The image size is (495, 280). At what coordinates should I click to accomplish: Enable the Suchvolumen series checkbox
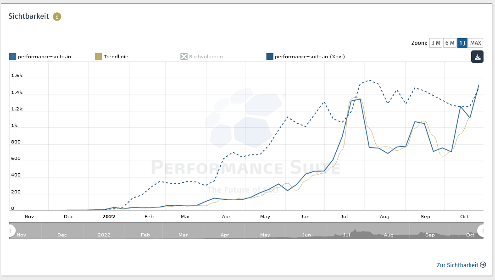point(184,56)
